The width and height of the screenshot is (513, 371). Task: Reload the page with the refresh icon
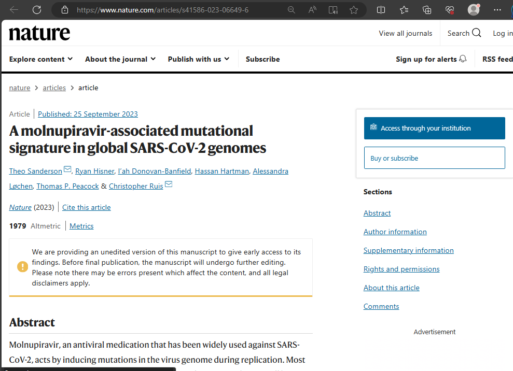pos(37,10)
